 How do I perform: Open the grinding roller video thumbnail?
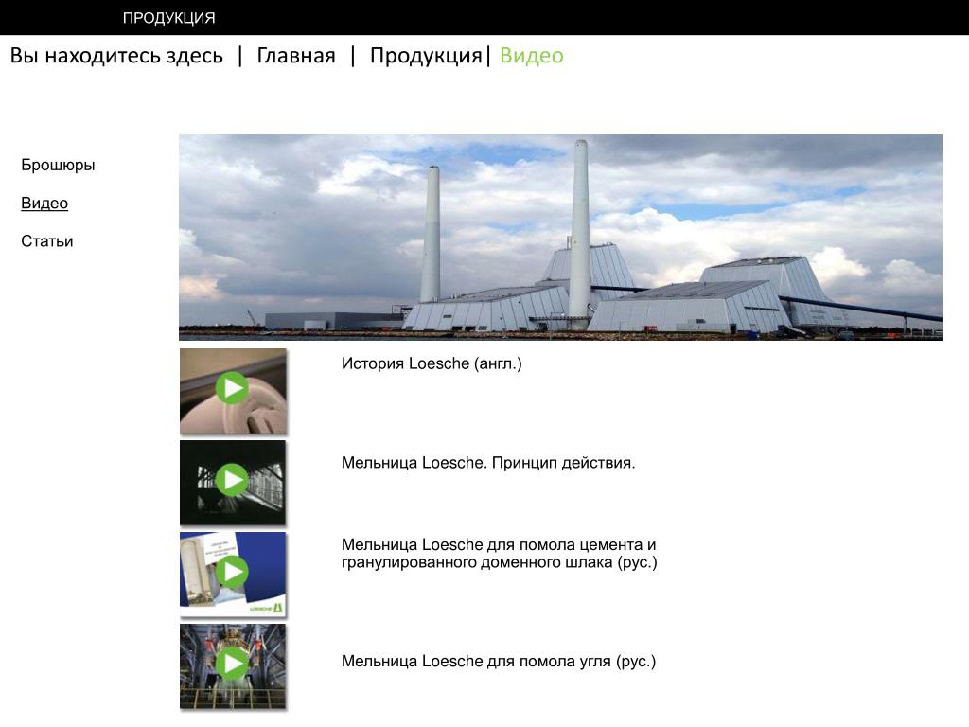[x=233, y=391]
